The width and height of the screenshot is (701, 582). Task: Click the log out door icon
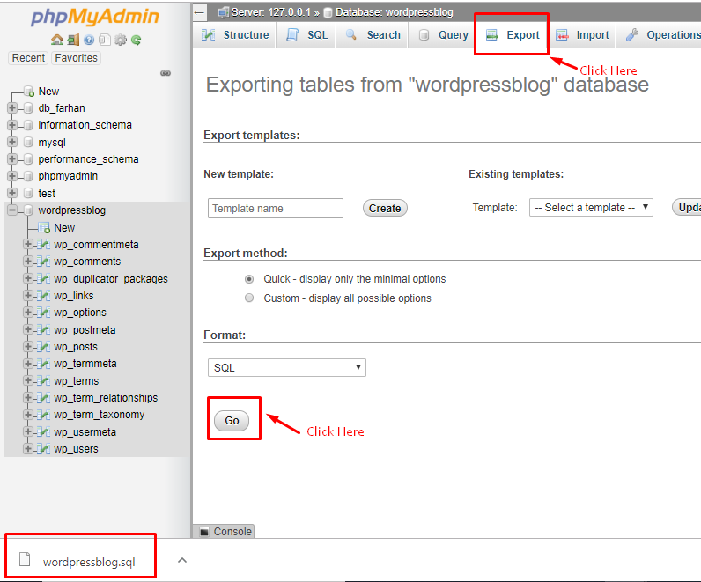(73, 40)
